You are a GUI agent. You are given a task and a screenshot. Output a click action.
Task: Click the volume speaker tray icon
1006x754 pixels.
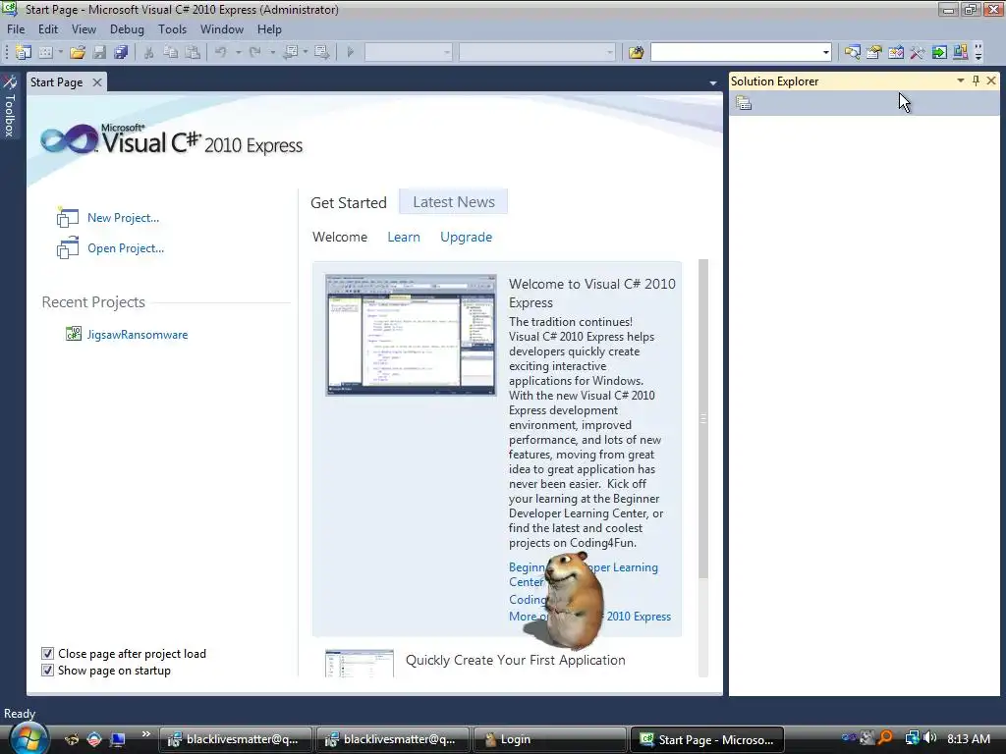931,738
